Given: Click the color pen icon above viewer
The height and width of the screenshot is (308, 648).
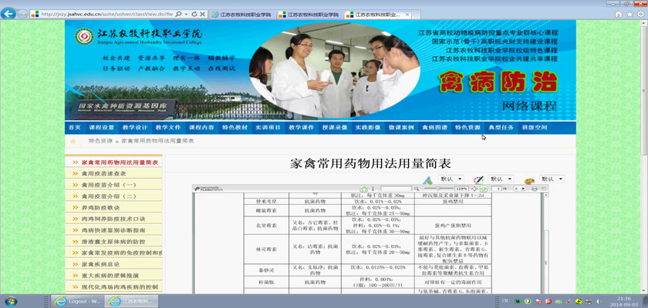Looking at the screenshot, I should pos(478,179).
